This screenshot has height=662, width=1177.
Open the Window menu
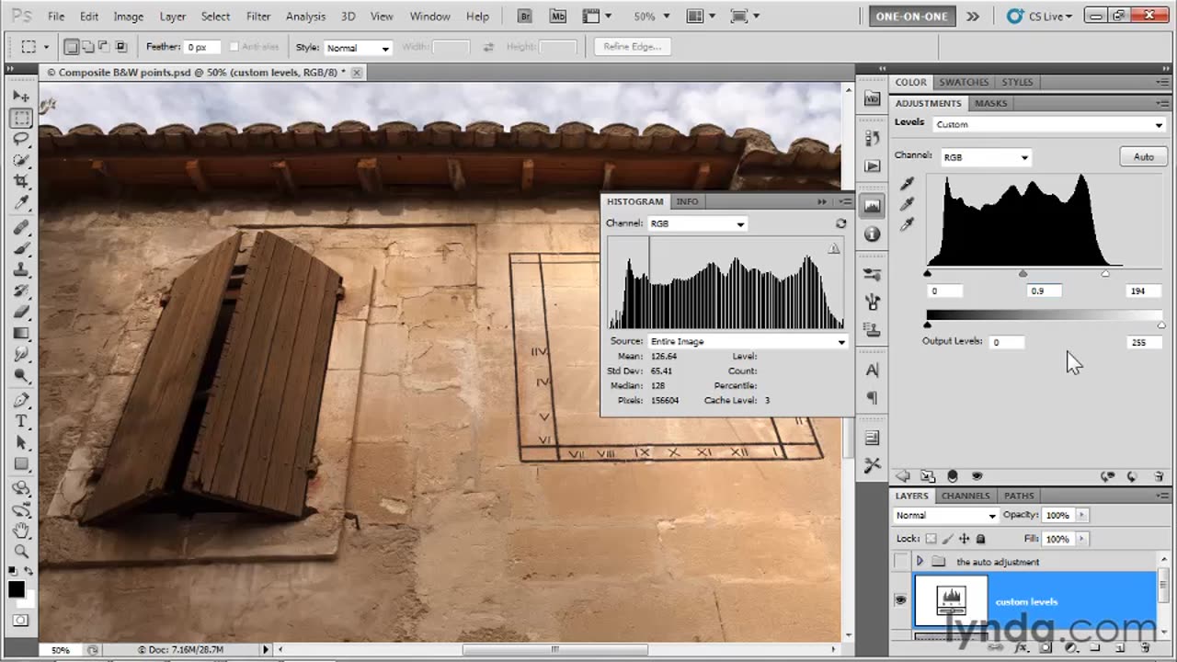pyautogui.click(x=429, y=17)
